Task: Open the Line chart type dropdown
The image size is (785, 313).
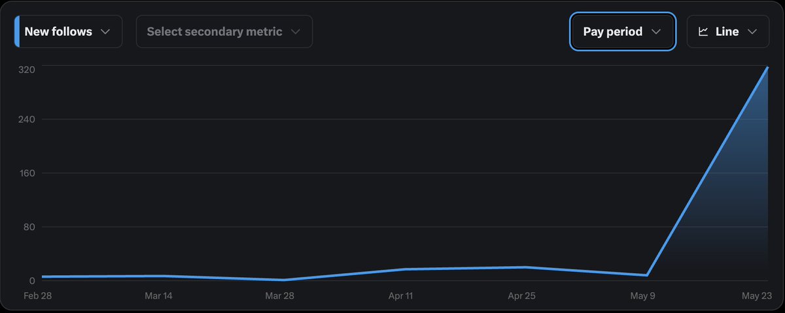Action: [728, 31]
